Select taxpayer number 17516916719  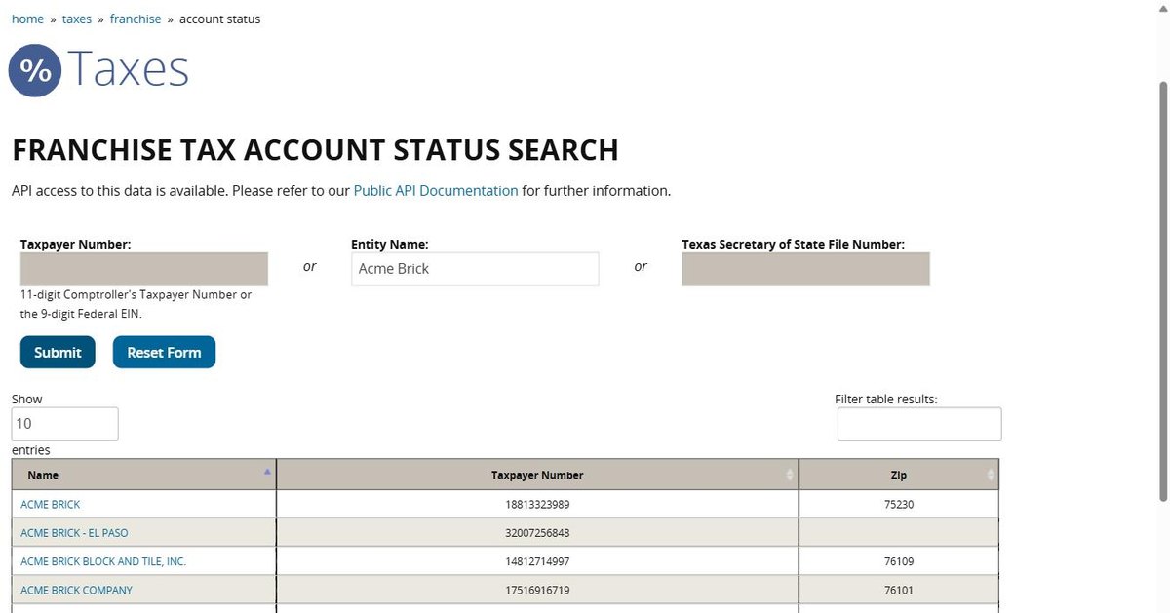(x=537, y=590)
